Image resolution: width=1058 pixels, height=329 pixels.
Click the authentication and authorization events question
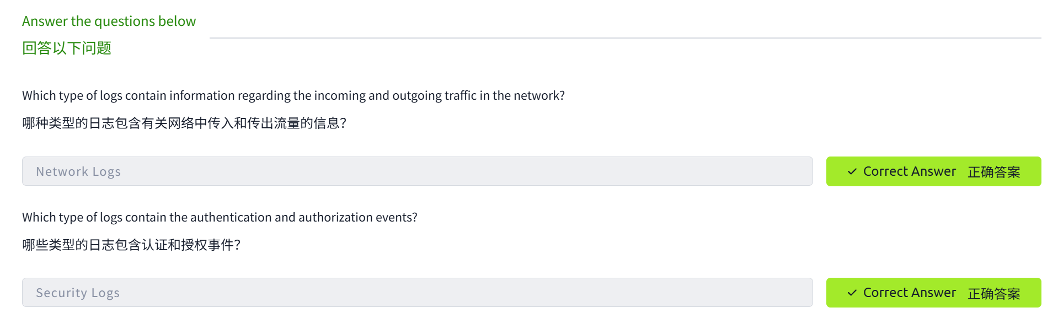point(220,217)
